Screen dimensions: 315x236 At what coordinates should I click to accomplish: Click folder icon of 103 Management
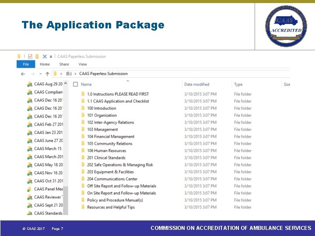[83, 129]
